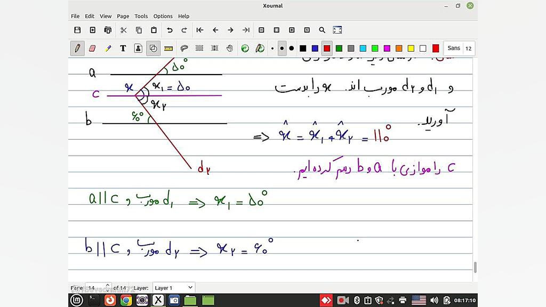This screenshot has height=307, width=546.
Task: Reset zoom to normal size
Action: (307, 30)
